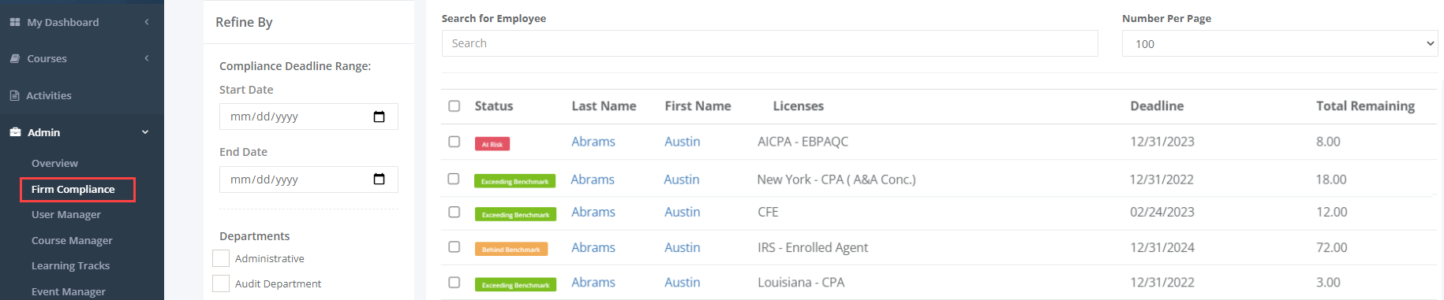Check the select-all checkbox in table header
The image size is (1444, 300).
[455, 106]
